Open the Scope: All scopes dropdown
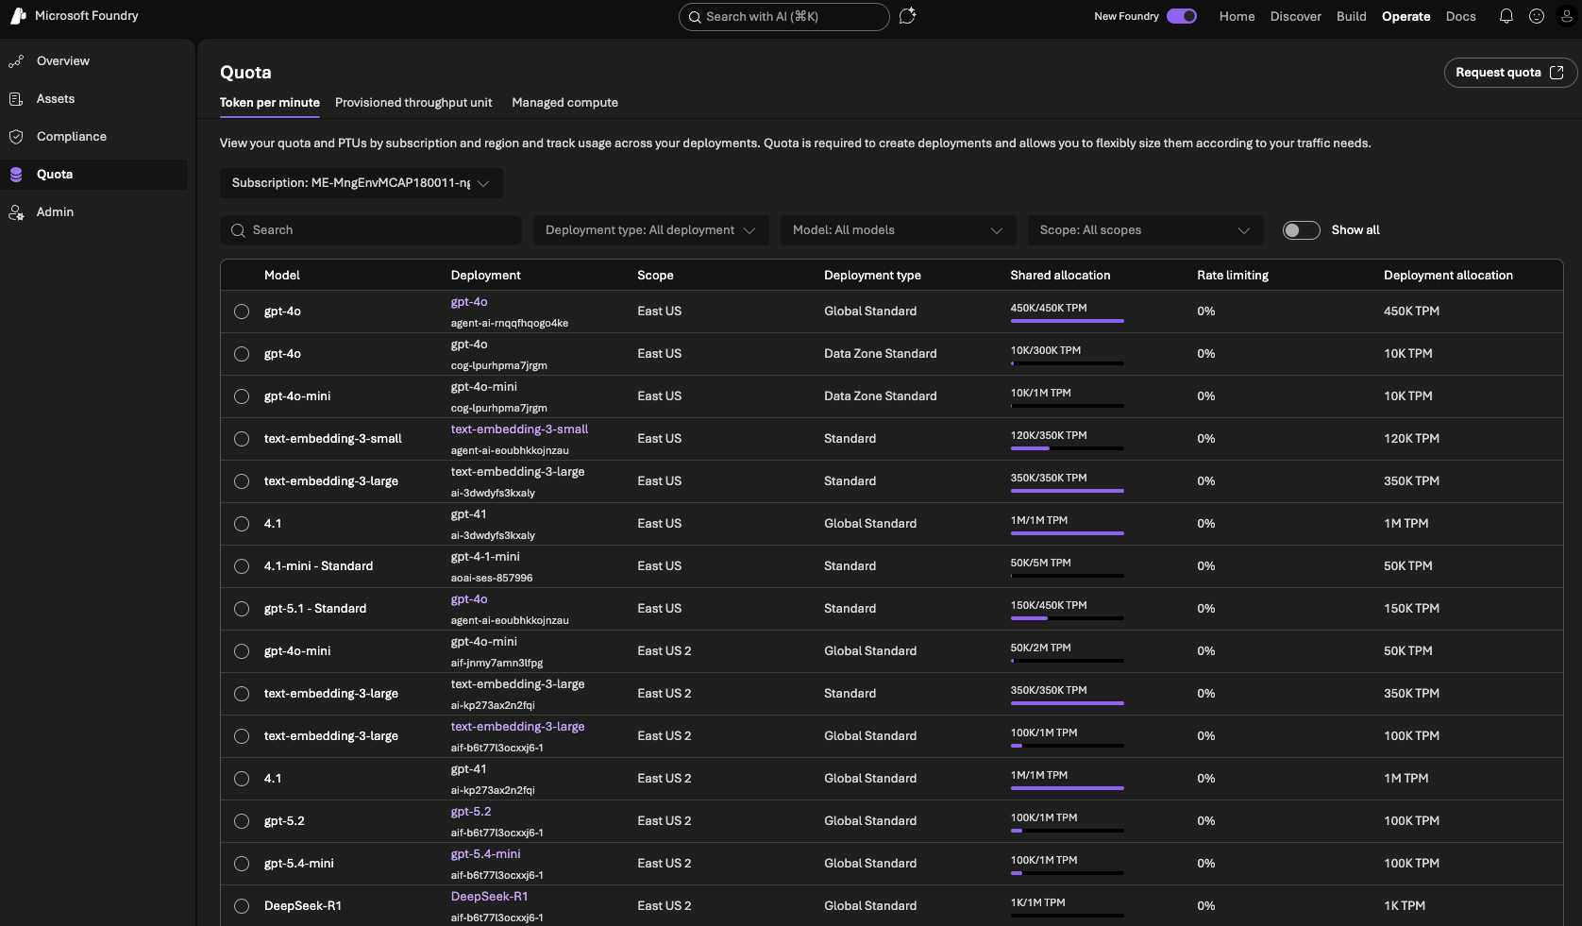 [1145, 230]
